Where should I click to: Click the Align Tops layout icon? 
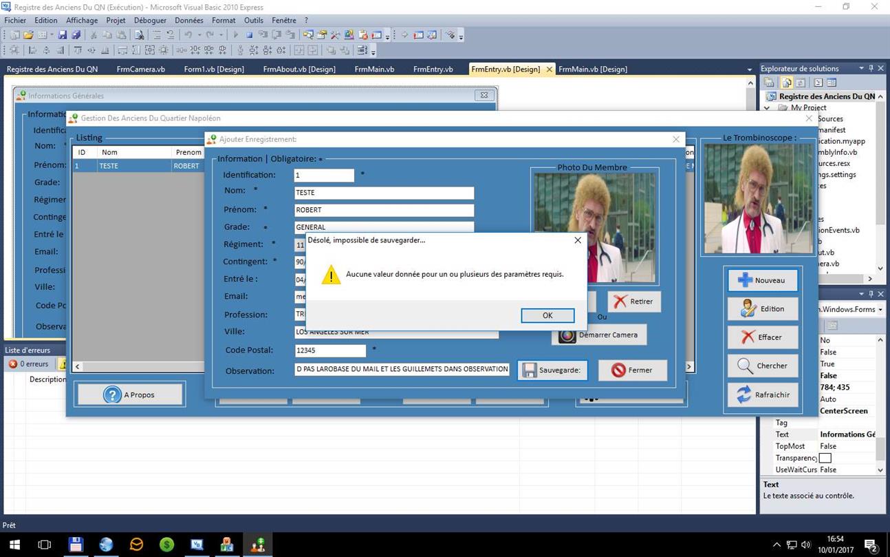coord(77,50)
